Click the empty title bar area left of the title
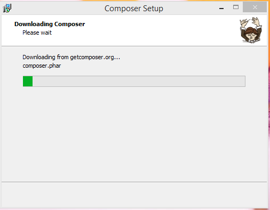Image resolution: width=270 pixels, height=210 pixels. pyautogui.click(x=57, y=8)
